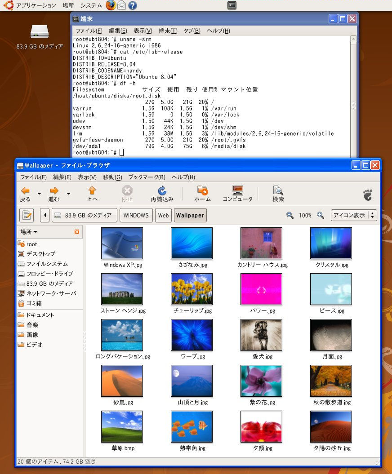392x474 pixels.
Task: Open File menu in terminal window
Action: pyautogui.click(x=89, y=31)
